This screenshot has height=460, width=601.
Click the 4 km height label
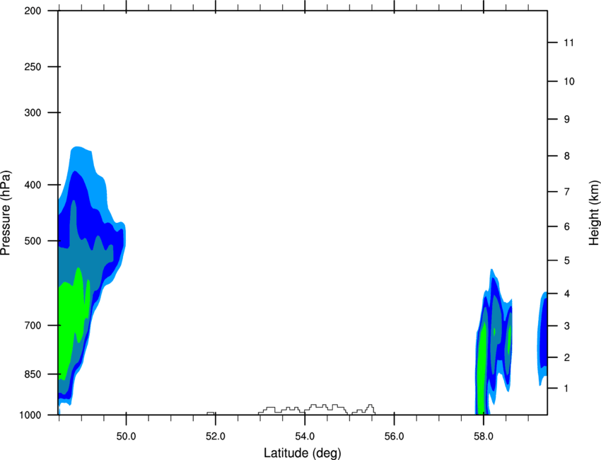click(x=567, y=294)
